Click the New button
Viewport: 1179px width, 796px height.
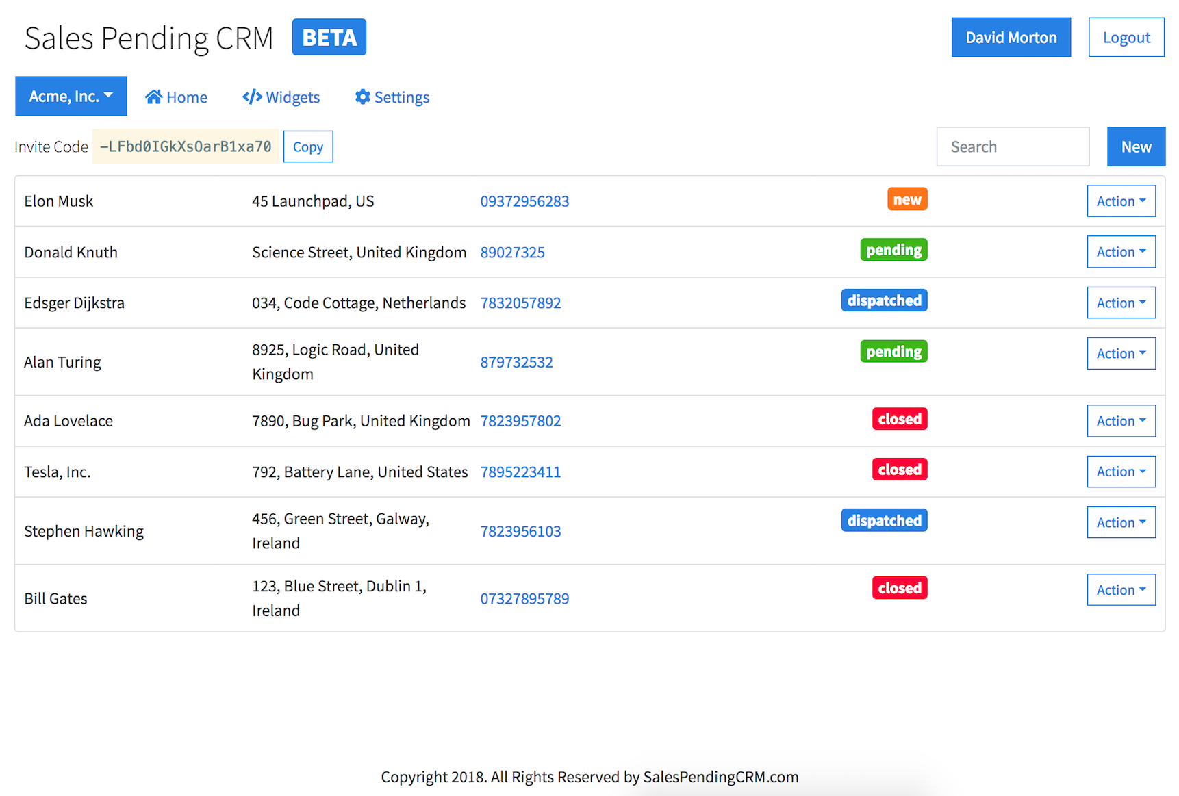[x=1136, y=146]
